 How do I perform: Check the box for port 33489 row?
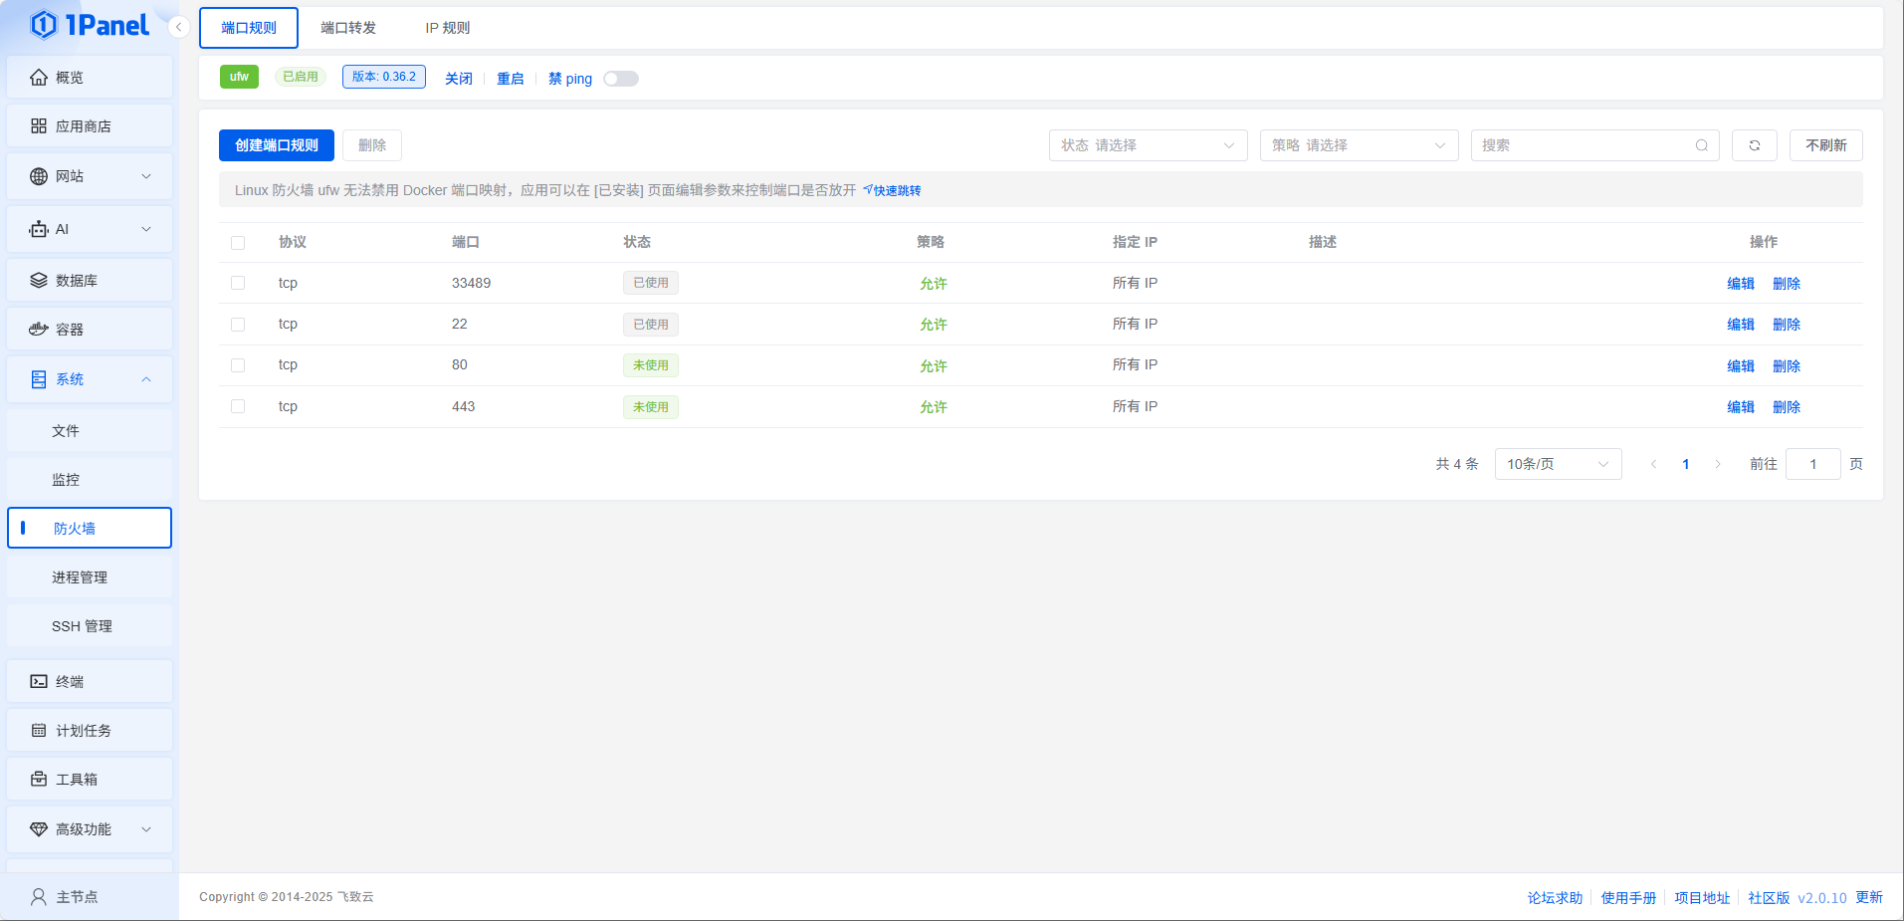[x=238, y=283]
